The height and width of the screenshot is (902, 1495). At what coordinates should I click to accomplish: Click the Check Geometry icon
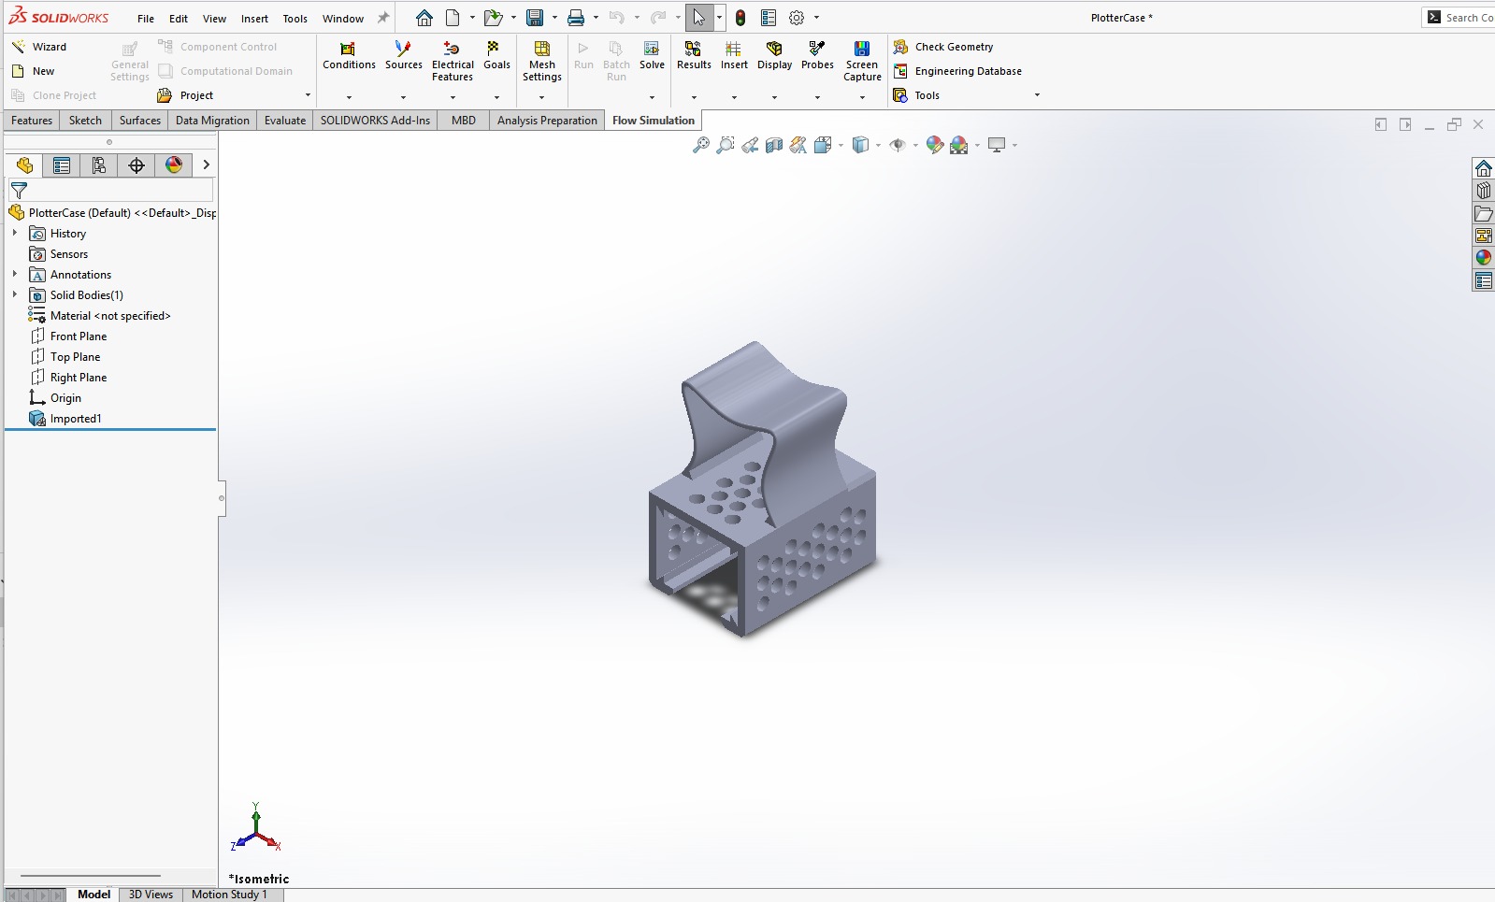click(901, 47)
